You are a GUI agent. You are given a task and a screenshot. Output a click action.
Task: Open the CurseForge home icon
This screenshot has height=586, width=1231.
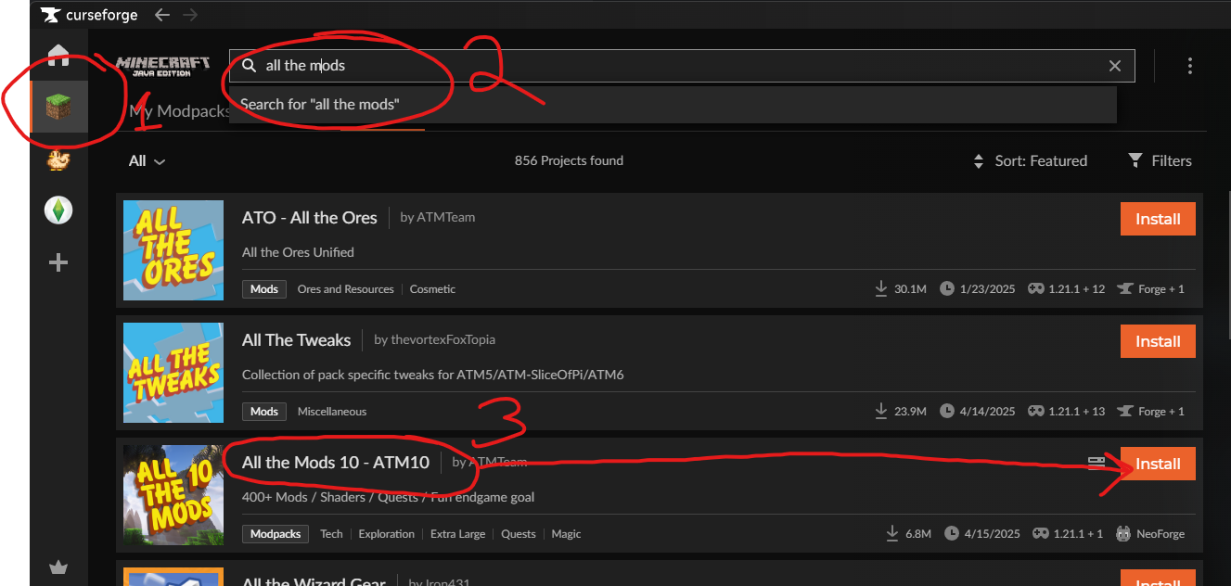[58, 55]
